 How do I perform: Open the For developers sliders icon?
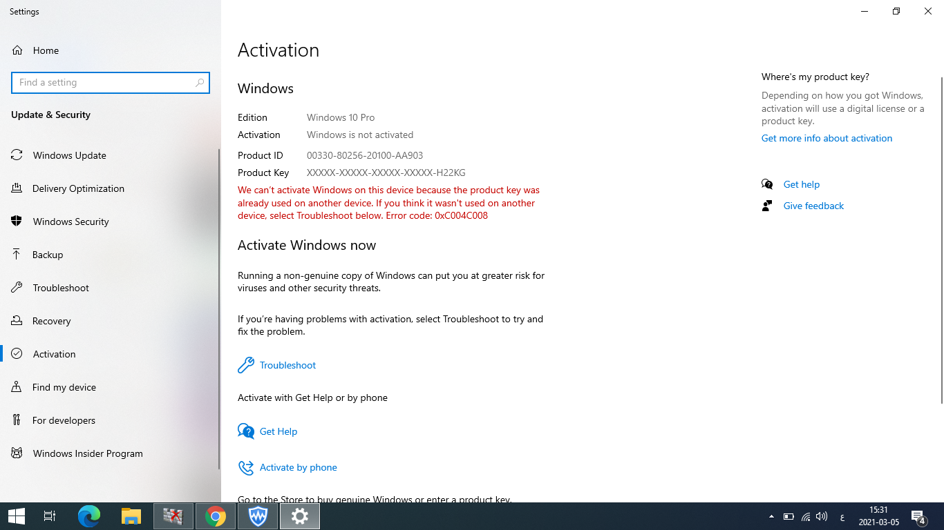pyautogui.click(x=17, y=420)
